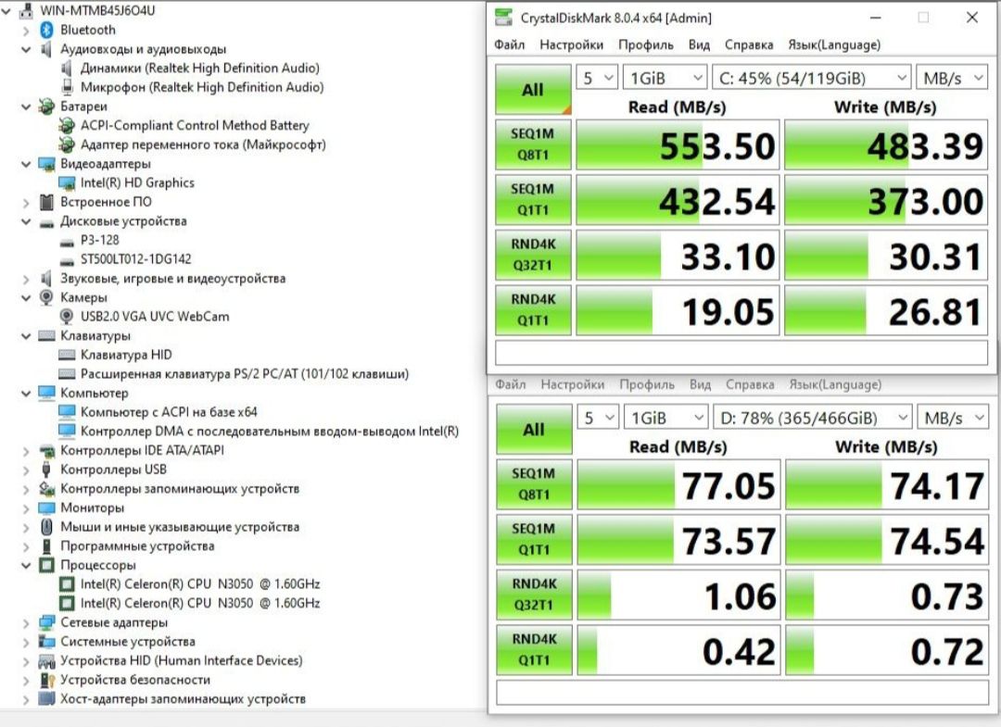Viewport: 1001px width, 727px height.
Task: Click the speaker icon beside Аудиовходы и аудиовыходы
Action: 46,49
